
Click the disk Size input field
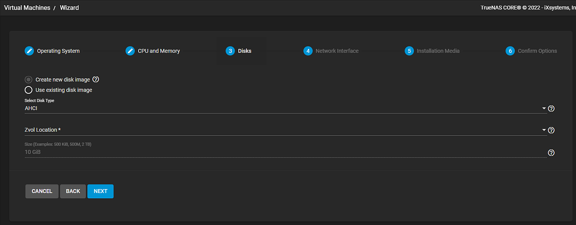click(x=284, y=152)
